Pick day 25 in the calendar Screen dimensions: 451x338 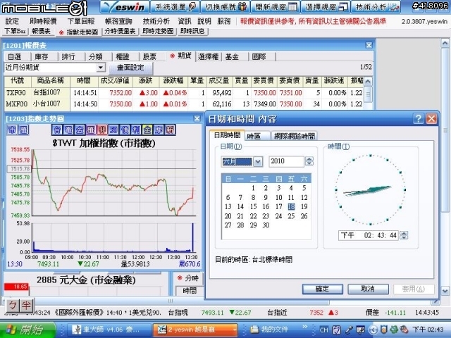291,216
